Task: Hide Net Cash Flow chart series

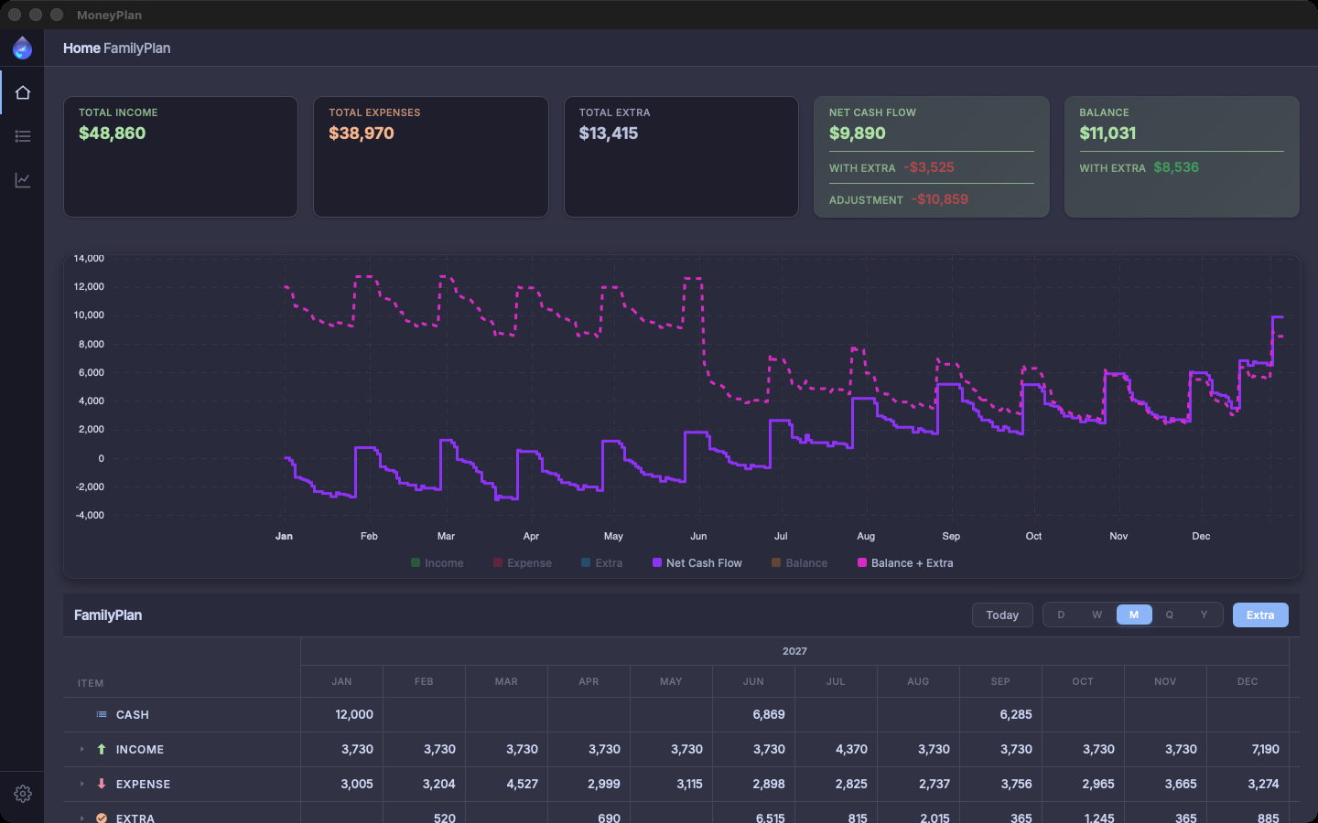Action: pos(697,563)
